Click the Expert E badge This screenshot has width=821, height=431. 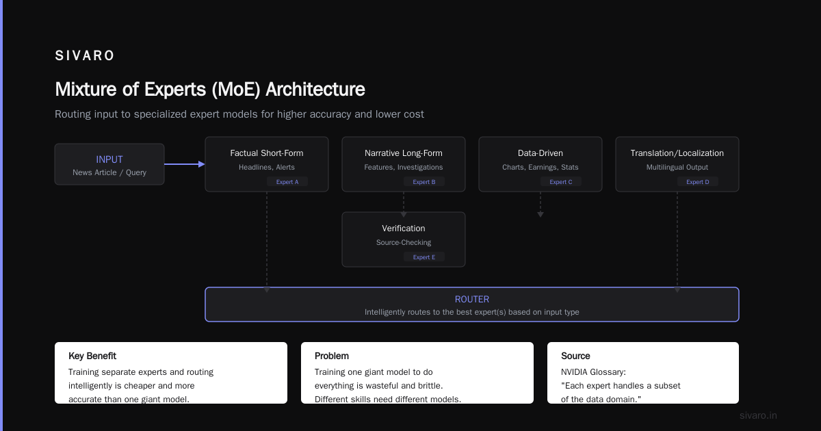424,257
